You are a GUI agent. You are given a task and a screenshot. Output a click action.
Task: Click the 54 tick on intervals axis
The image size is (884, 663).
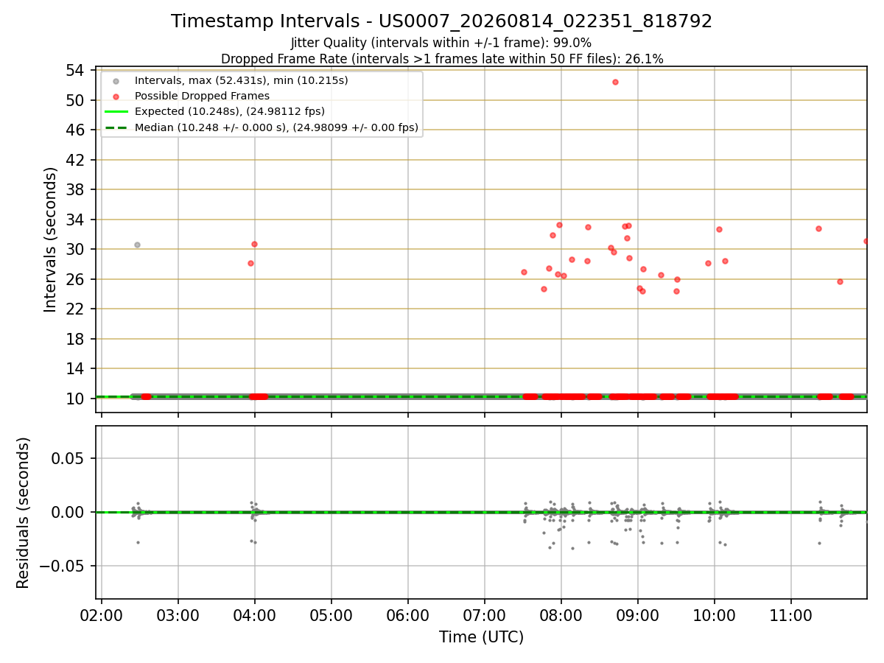[x=75, y=71]
